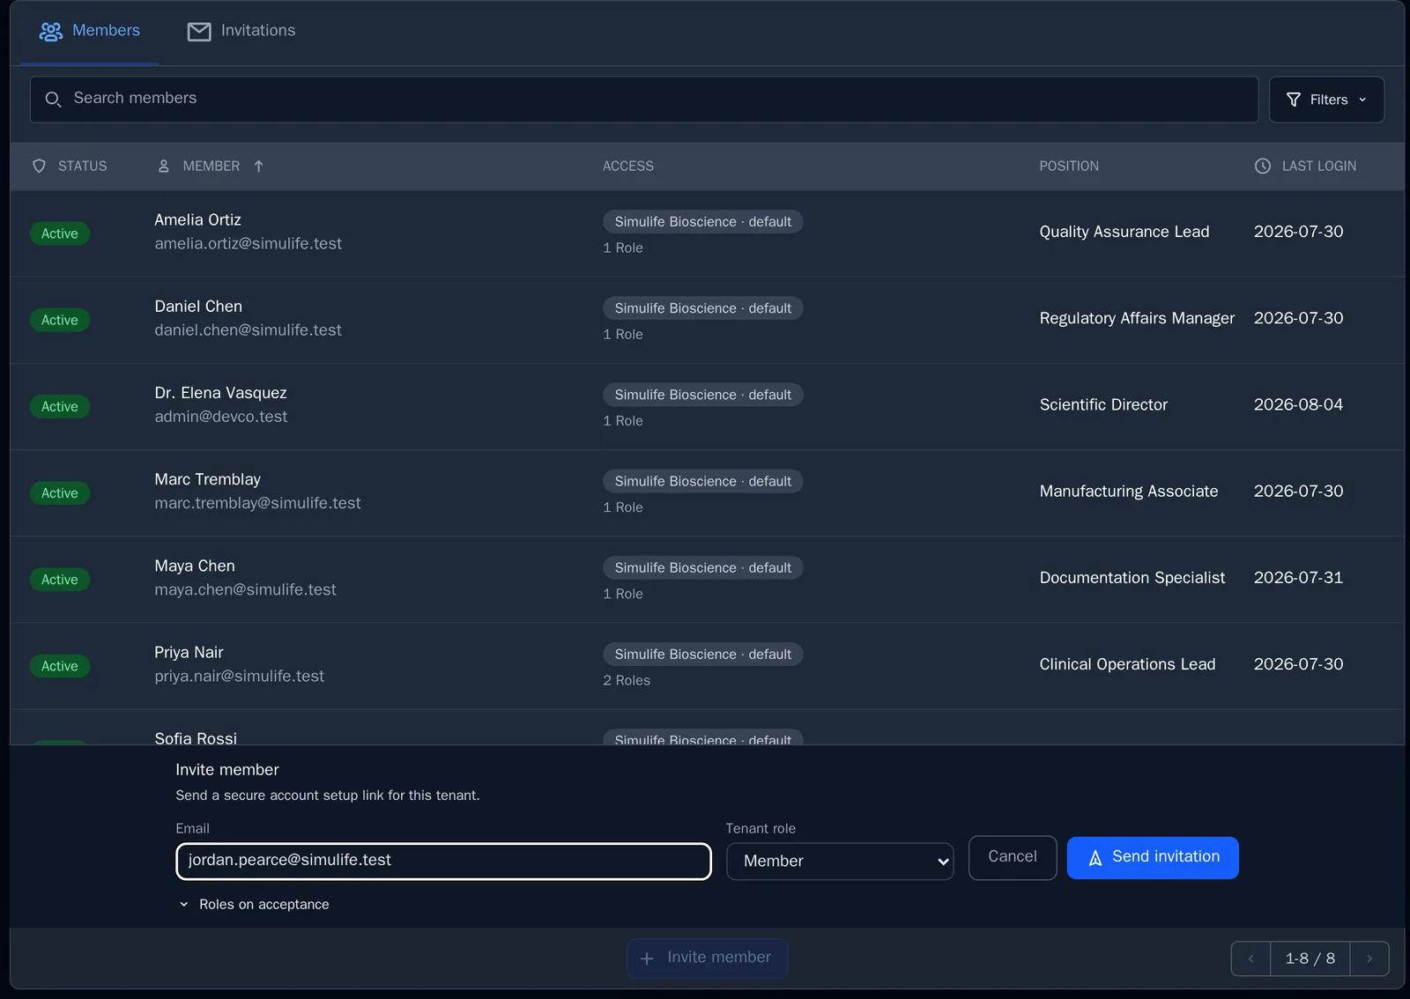
Task: Click email priya.nair@simulife.test
Action: coord(239,676)
